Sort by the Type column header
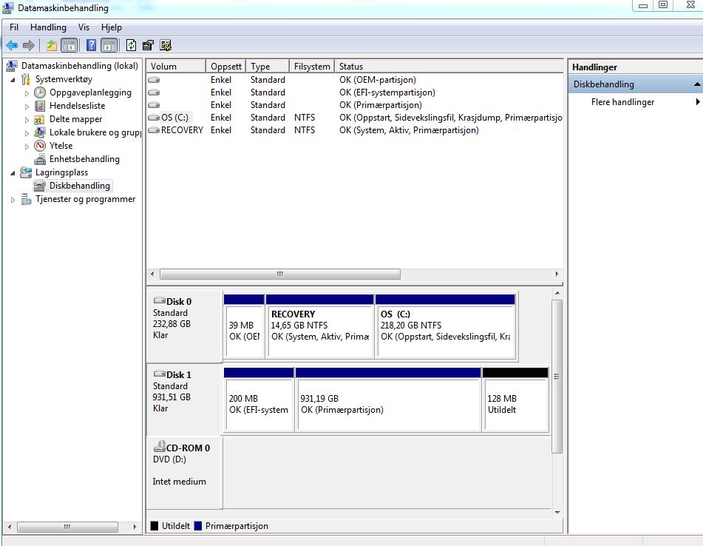This screenshot has width=703, height=546. (x=267, y=67)
